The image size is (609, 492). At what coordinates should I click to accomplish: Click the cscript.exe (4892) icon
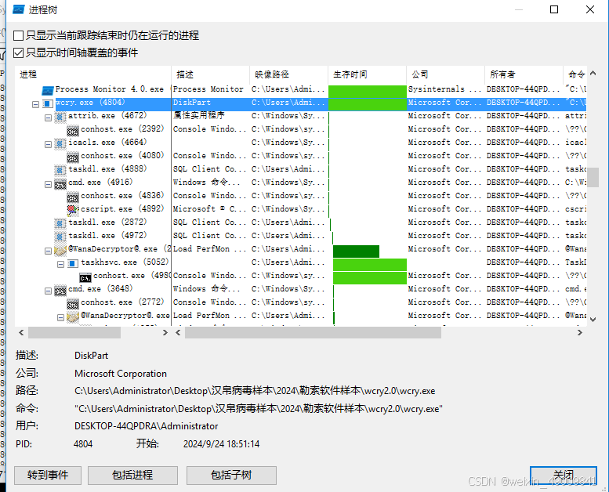coord(73,210)
